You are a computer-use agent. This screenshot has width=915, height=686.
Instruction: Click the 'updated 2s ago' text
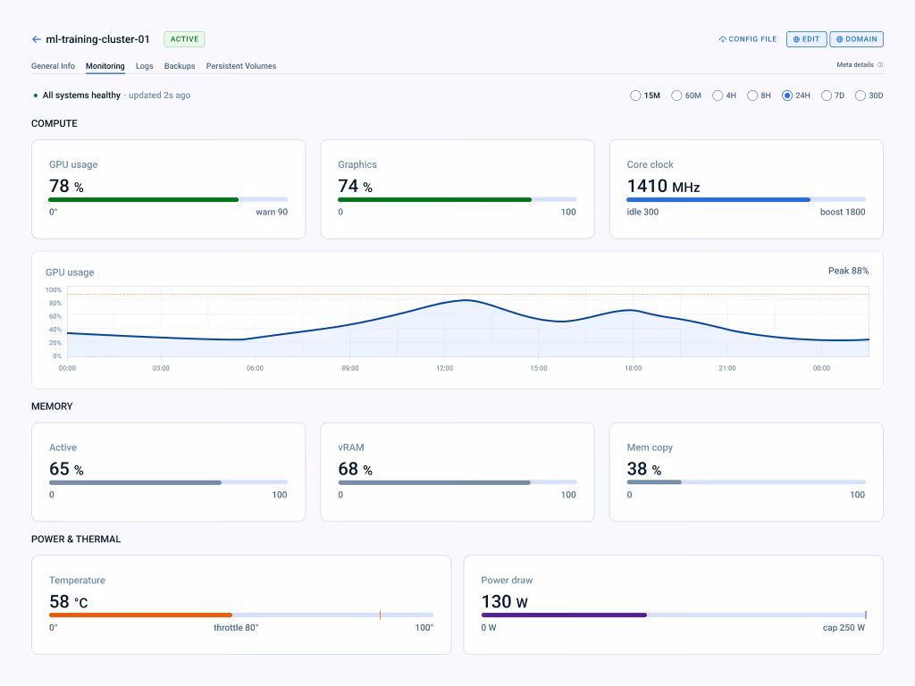point(159,95)
